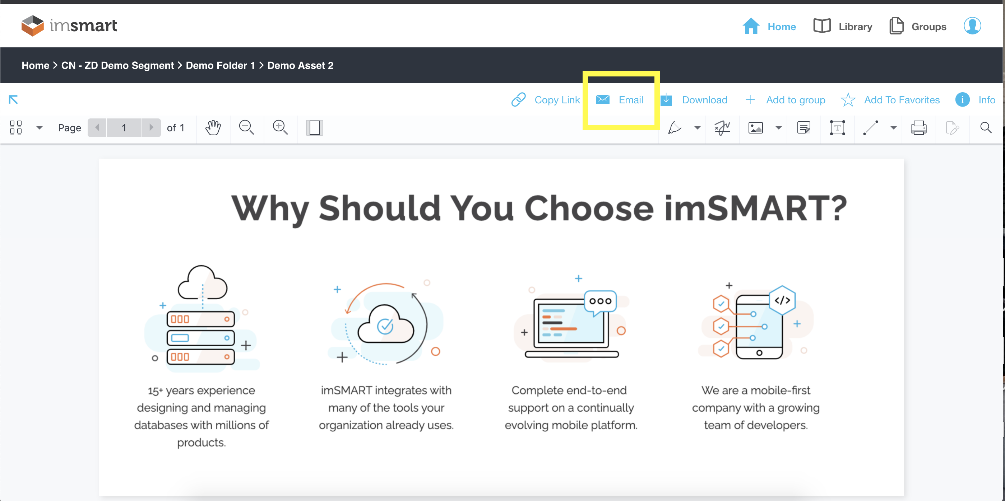
Task: Click the Email envelope icon
Action: click(603, 100)
